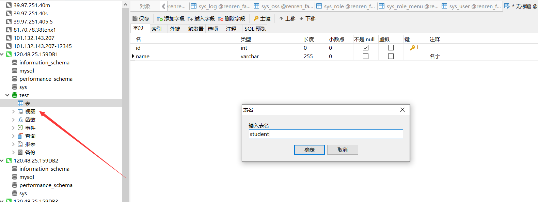
Task: Click the table name input field
Action: click(x=326, y=134)
